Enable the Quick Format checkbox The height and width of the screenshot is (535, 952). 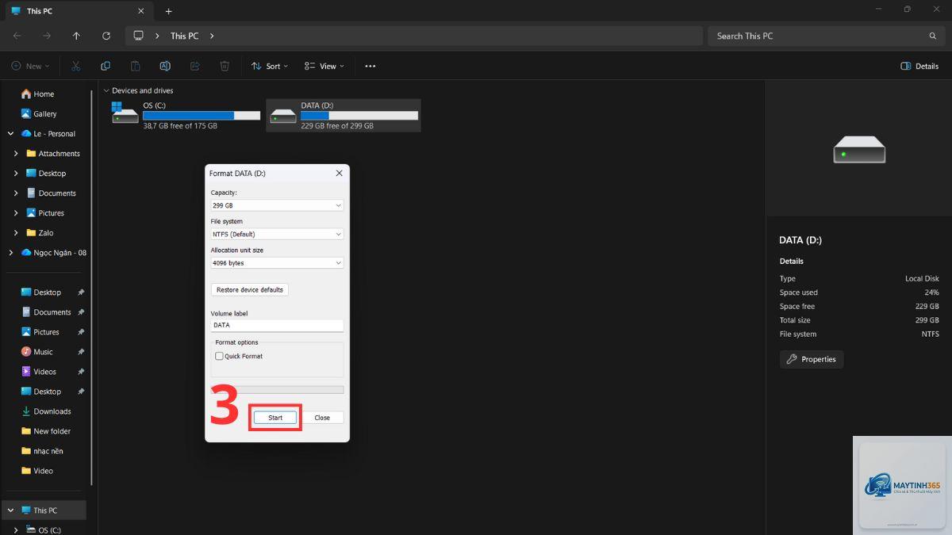click(220, 357)
